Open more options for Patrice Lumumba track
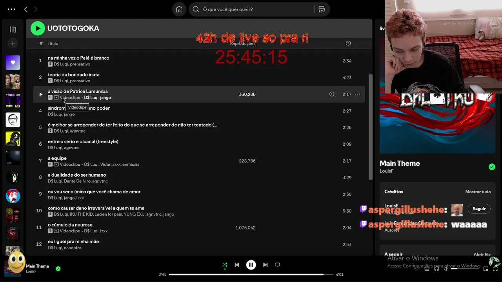This screenshot has width=502, height=282. click(x=357, y=94)
